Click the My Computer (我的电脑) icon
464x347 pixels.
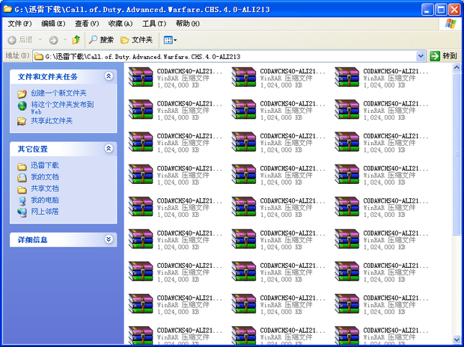point(22,200)
